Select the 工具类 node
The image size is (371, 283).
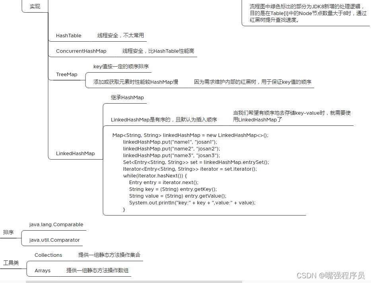click(11, 263)
